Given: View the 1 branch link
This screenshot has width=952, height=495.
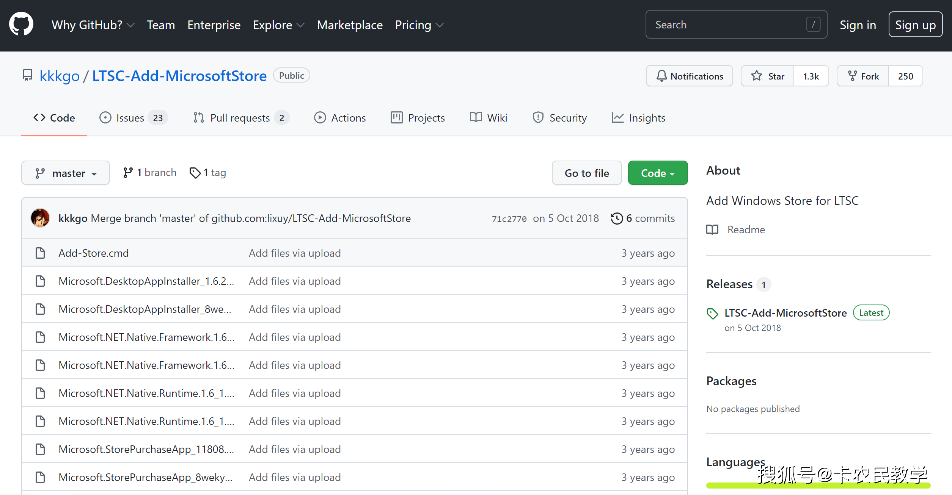Looking at the screenshot, I should 150,173.
